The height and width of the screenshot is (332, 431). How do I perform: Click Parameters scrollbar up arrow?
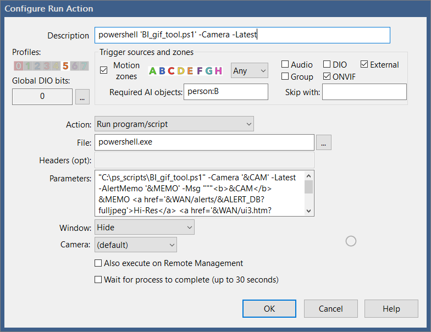(308, 176)
